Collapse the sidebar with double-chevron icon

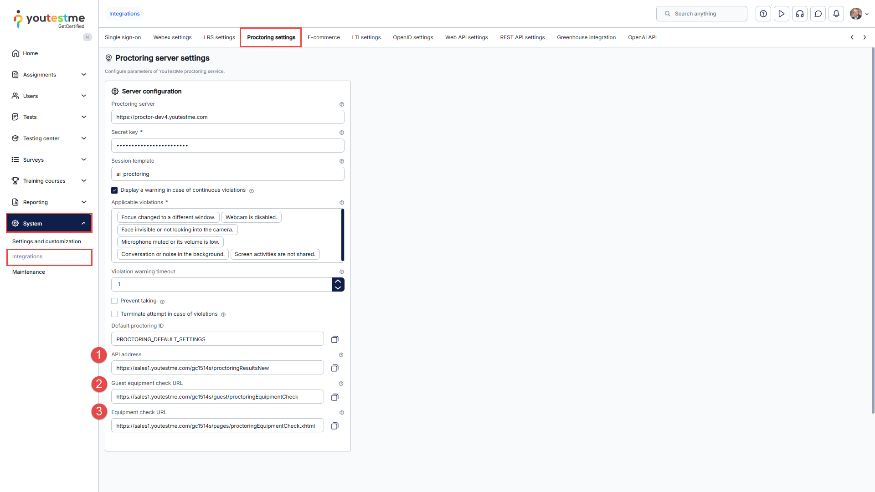87,37
